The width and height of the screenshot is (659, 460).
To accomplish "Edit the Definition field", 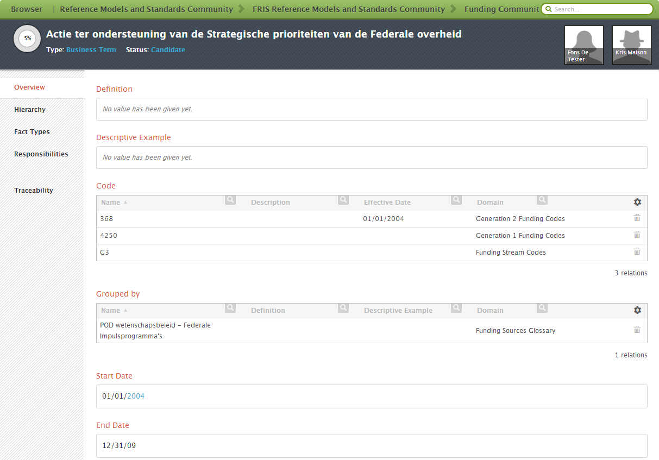I will pos(372,109).
